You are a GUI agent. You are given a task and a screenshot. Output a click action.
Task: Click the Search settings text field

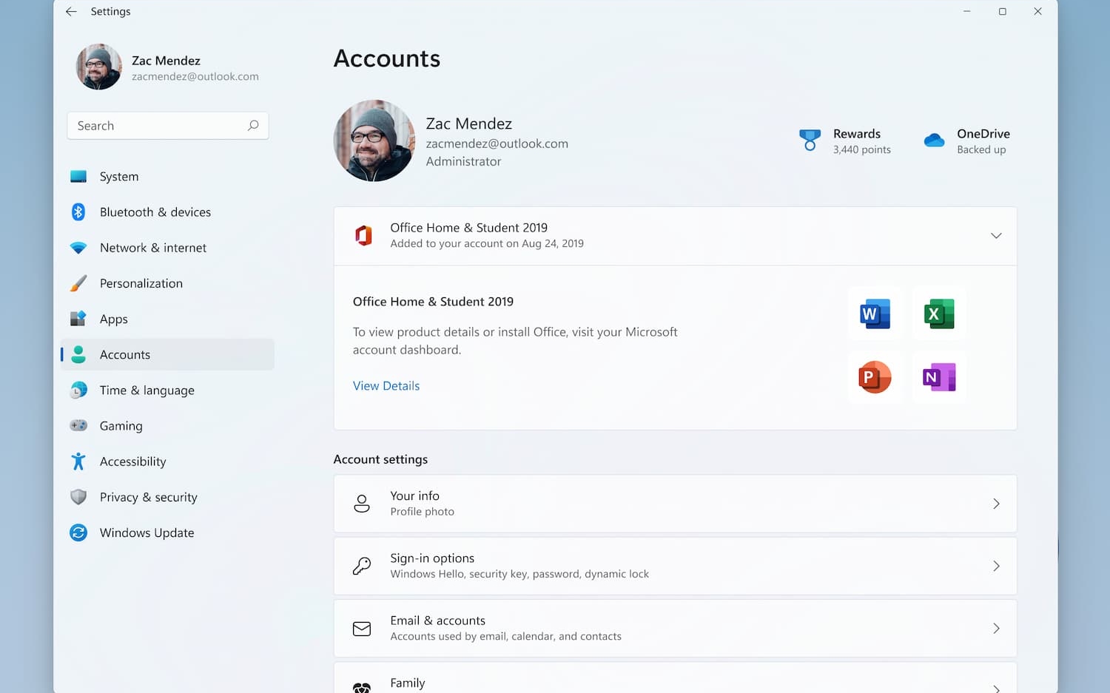tap(159, 126)
